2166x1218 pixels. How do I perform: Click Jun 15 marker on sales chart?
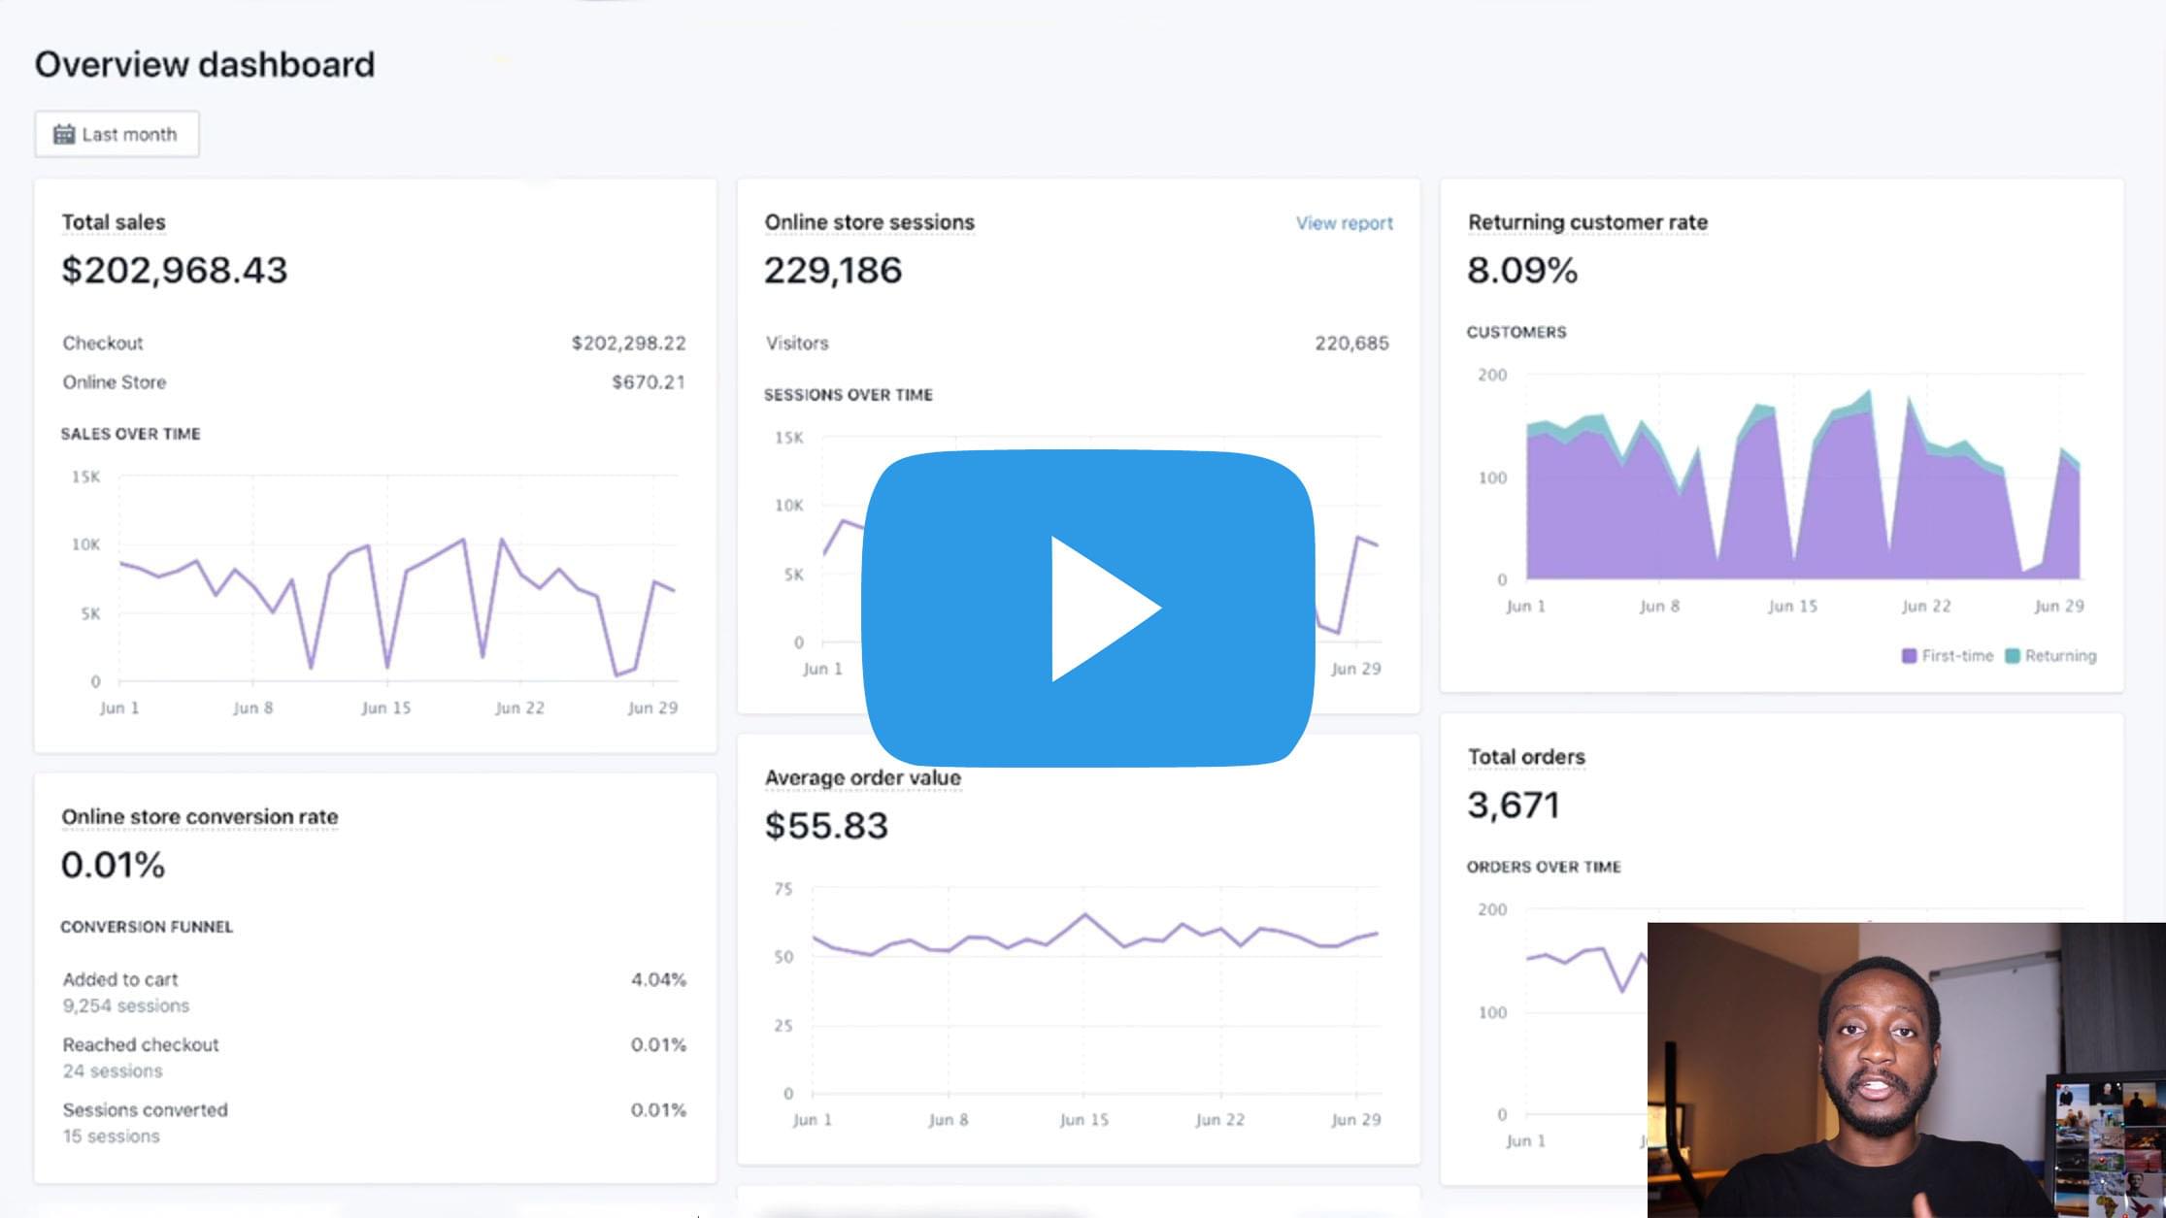click(x=386, y=708)
